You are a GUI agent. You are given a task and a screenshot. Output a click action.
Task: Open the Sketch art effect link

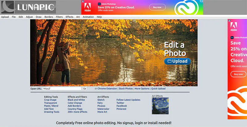tap(101, 100)
